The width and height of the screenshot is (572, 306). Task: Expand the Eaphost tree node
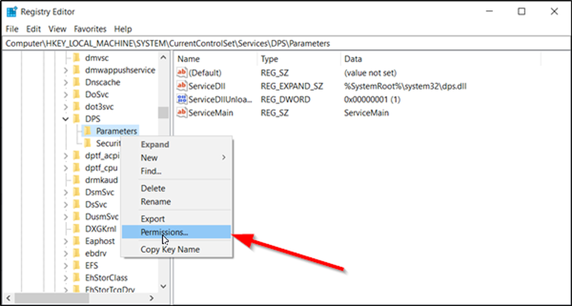(66, 241)
